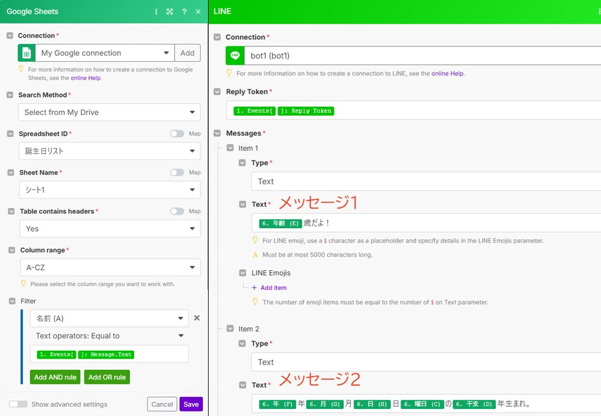Collapse the Type field of Item 2
This screenshot has width=601, height=416.
click(x=242, y=344)
